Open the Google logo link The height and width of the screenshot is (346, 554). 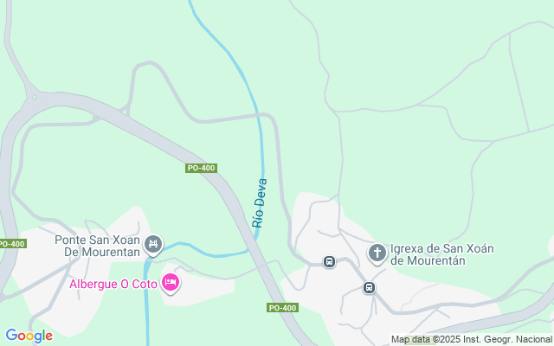29,336
